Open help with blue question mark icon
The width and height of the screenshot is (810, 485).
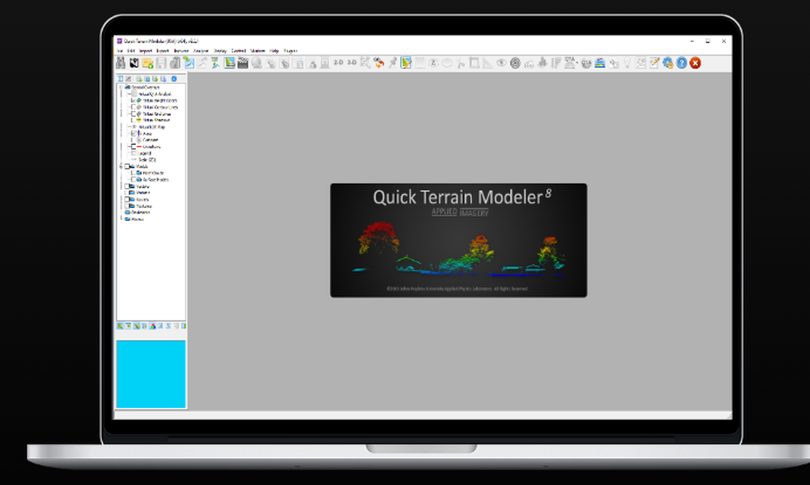click(x=681, y=63)
